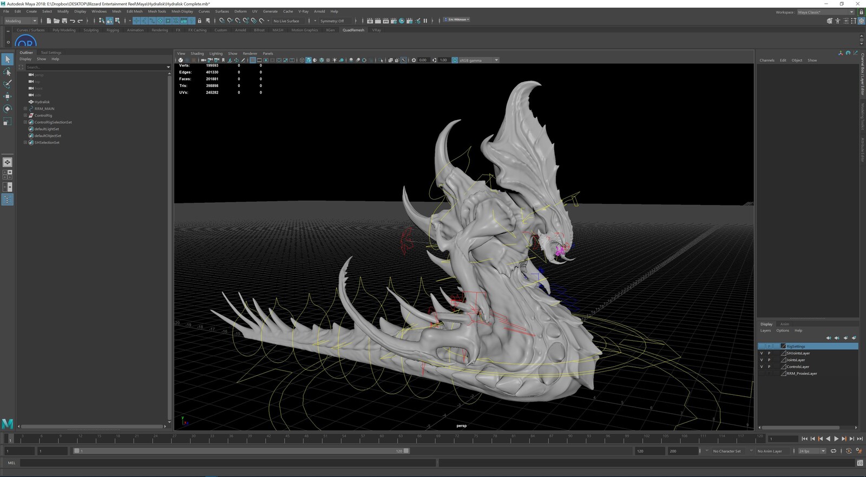Toggle the loop playback button
The height and width of the screenshot is (477, 866).
834,451
